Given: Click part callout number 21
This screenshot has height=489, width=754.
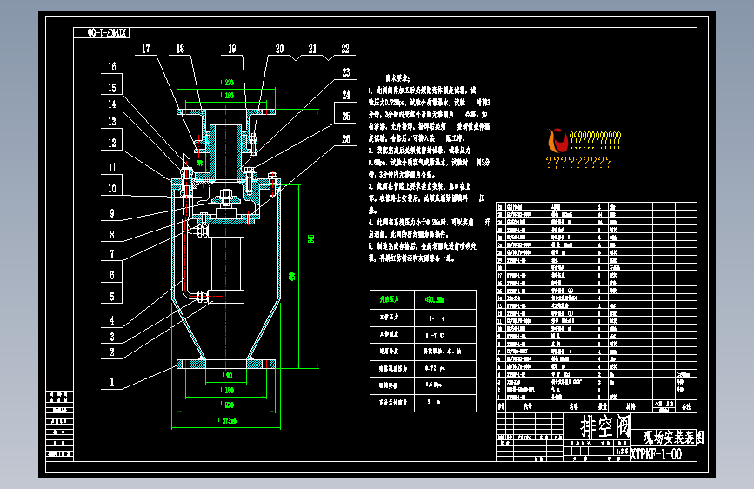Looking at the screenshot, I should [312, 49].
